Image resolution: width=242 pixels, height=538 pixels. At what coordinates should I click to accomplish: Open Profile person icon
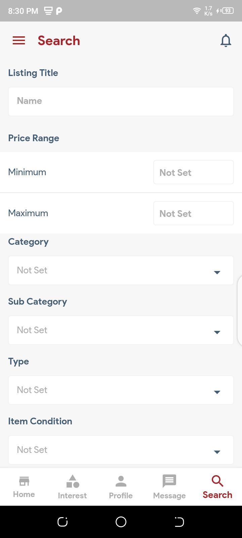pyautogui.click(x=121, y=481)
